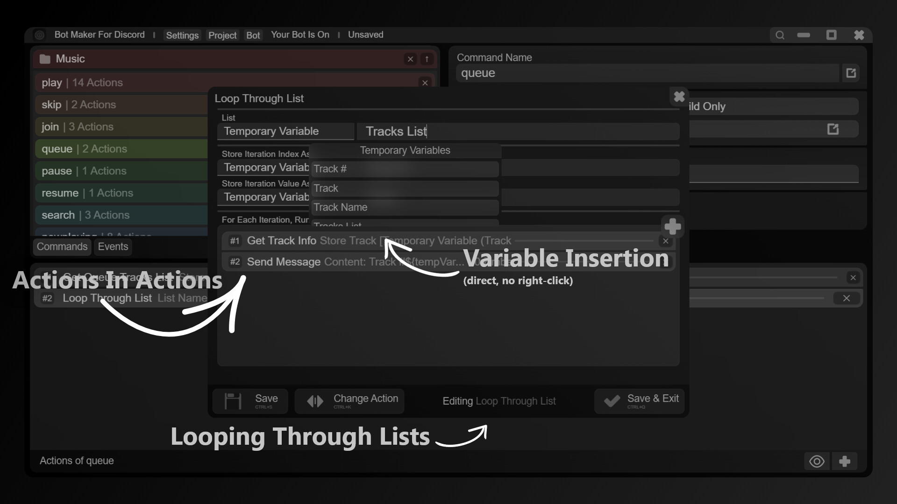Click the Commands tab
The height and width of the screenshot is (504, 897).
61,246
